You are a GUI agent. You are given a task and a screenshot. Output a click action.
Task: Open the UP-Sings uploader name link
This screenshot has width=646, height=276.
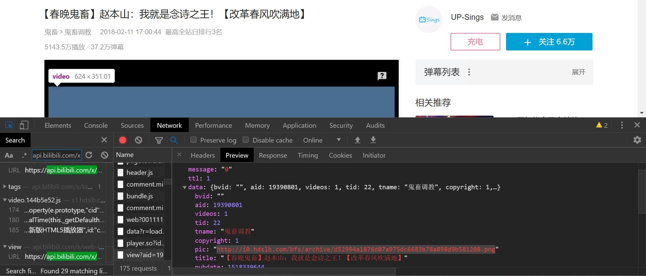467,17
